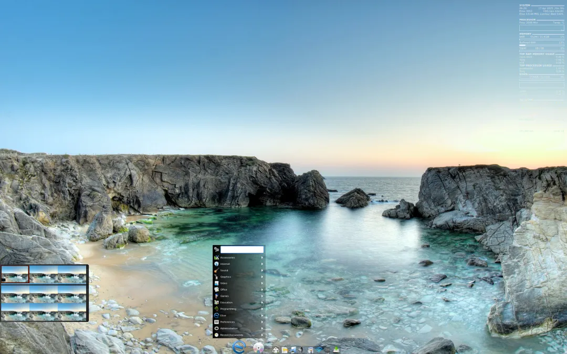
Task: Open the CD disc icon in the dock
Action: click(x=258, y=348)
